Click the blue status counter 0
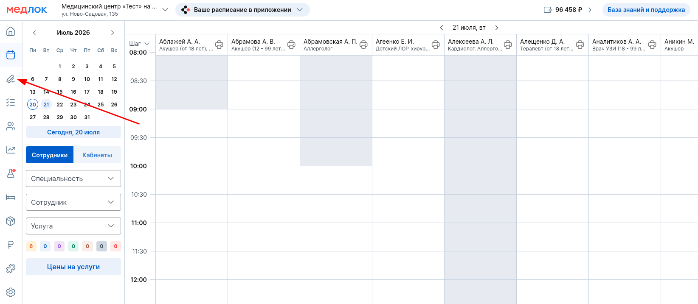The image size is (698, 304). coord(45,246)
